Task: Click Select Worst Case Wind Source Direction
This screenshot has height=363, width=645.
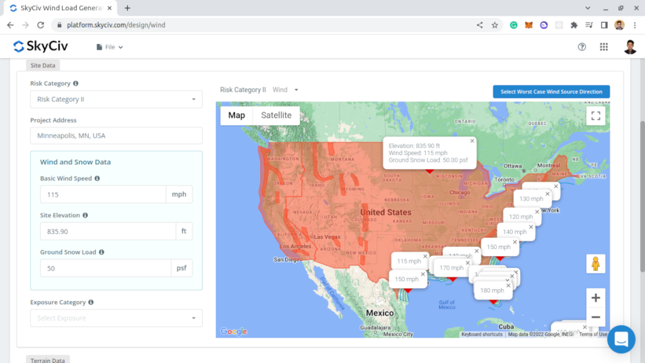Action: click(551, 92)
